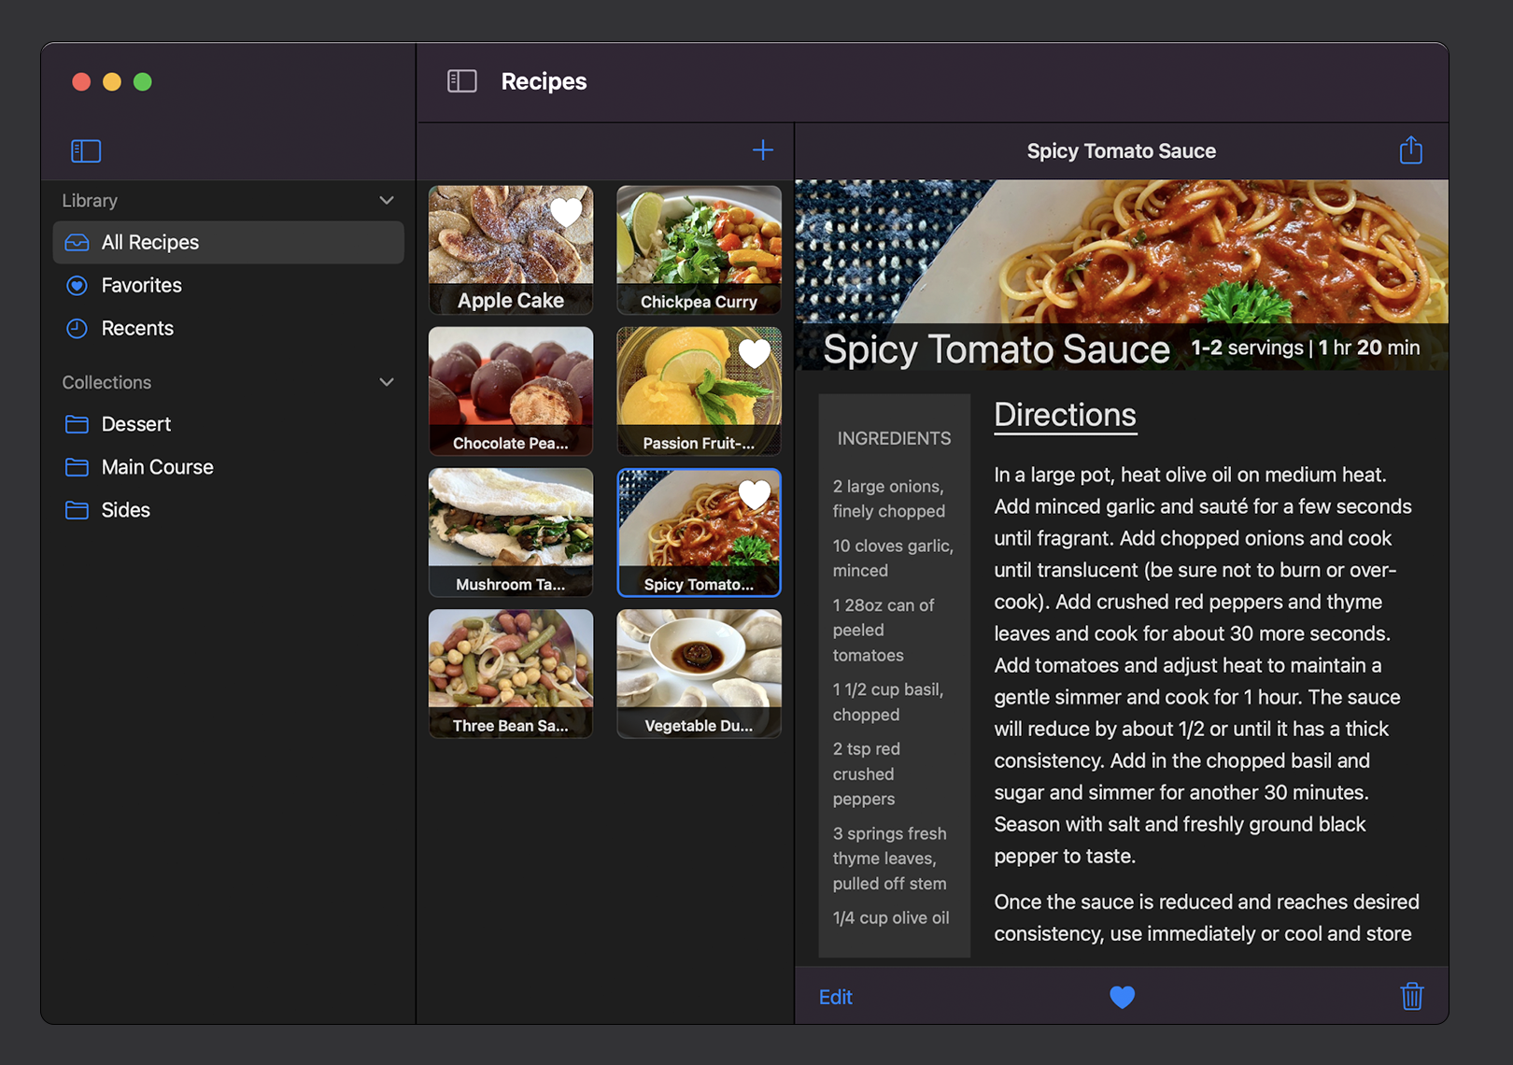The height and width of the screenshot is (1065, 1513).
Task: Click '1-2 servings | 1 hr 20 min' text
Action: pyautogui.click(x=1305, y=348)
